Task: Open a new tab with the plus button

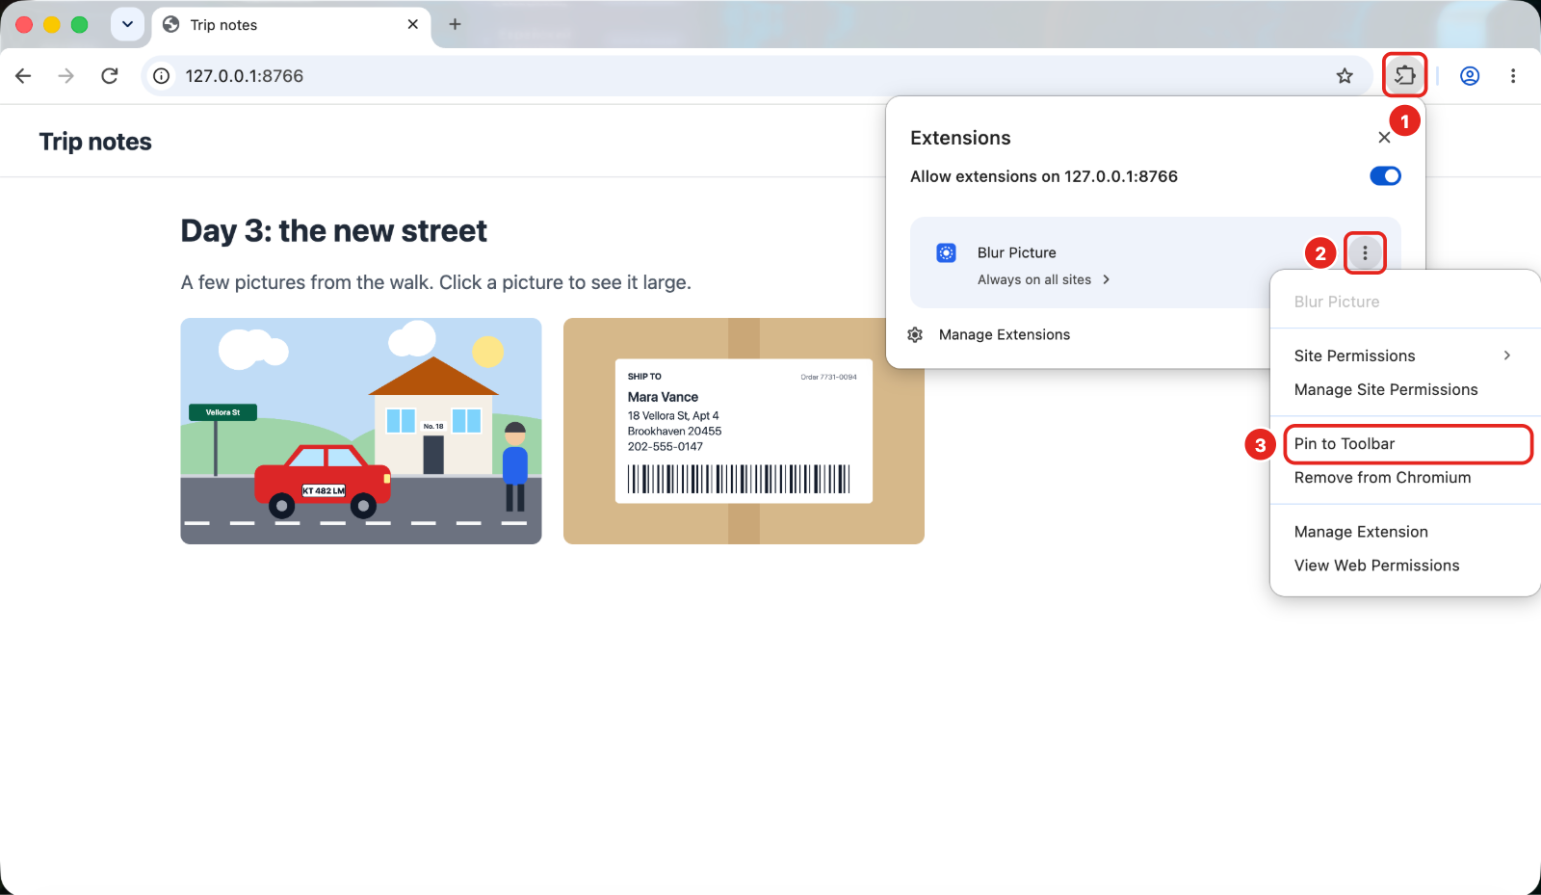Action: tap(456, 24)
